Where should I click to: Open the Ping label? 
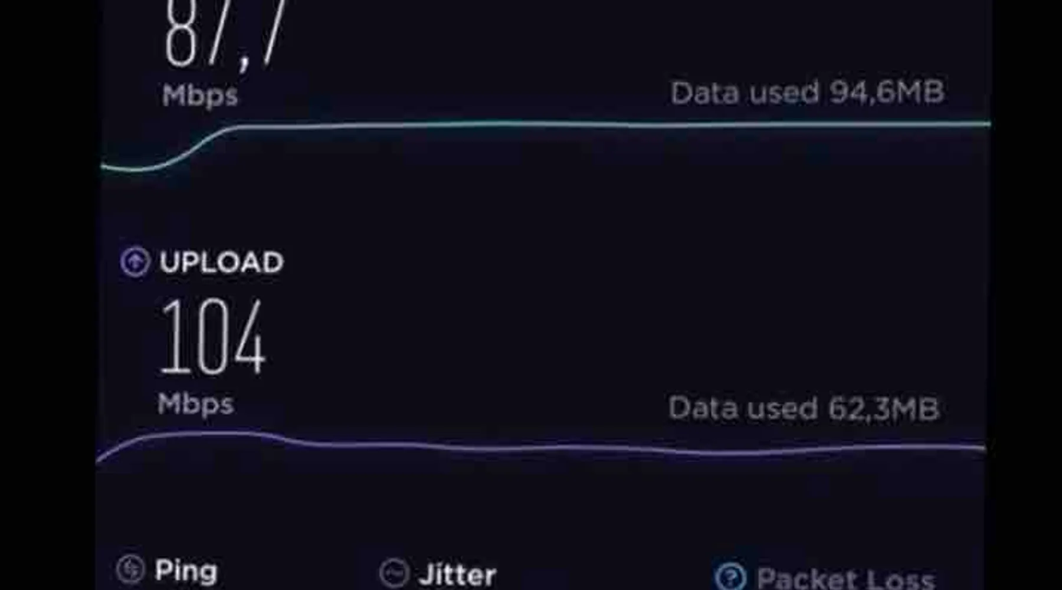click(x=186, y=571)
